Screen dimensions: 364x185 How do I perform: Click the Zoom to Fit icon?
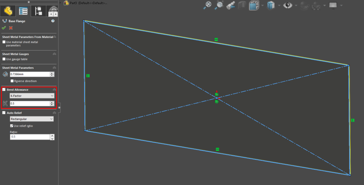coord(208,5)
